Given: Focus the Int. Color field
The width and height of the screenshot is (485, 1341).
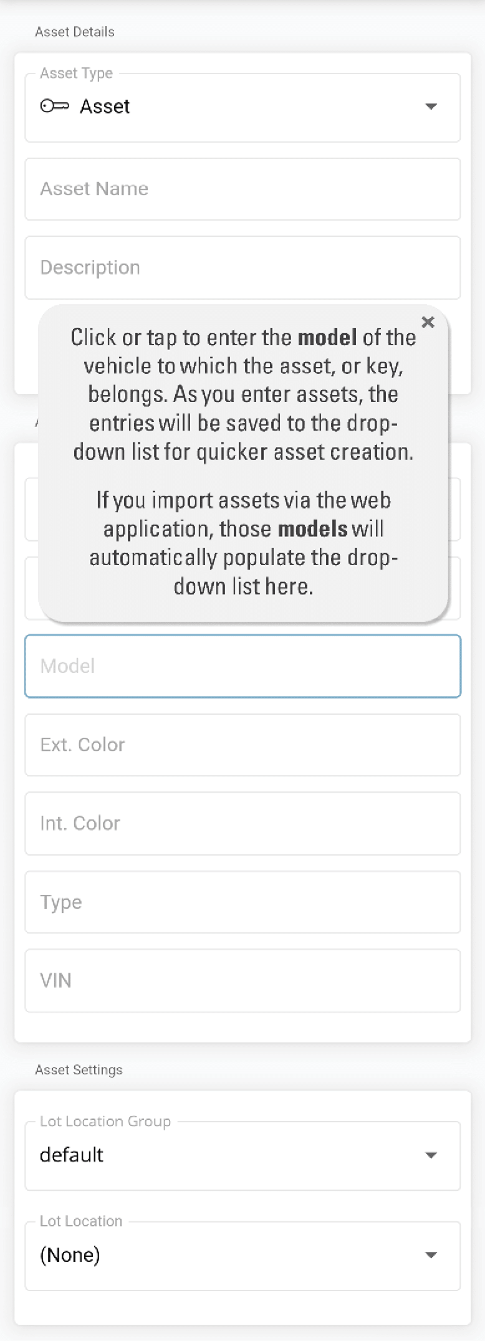Looking at the screenshot, I should coord(242,823).
